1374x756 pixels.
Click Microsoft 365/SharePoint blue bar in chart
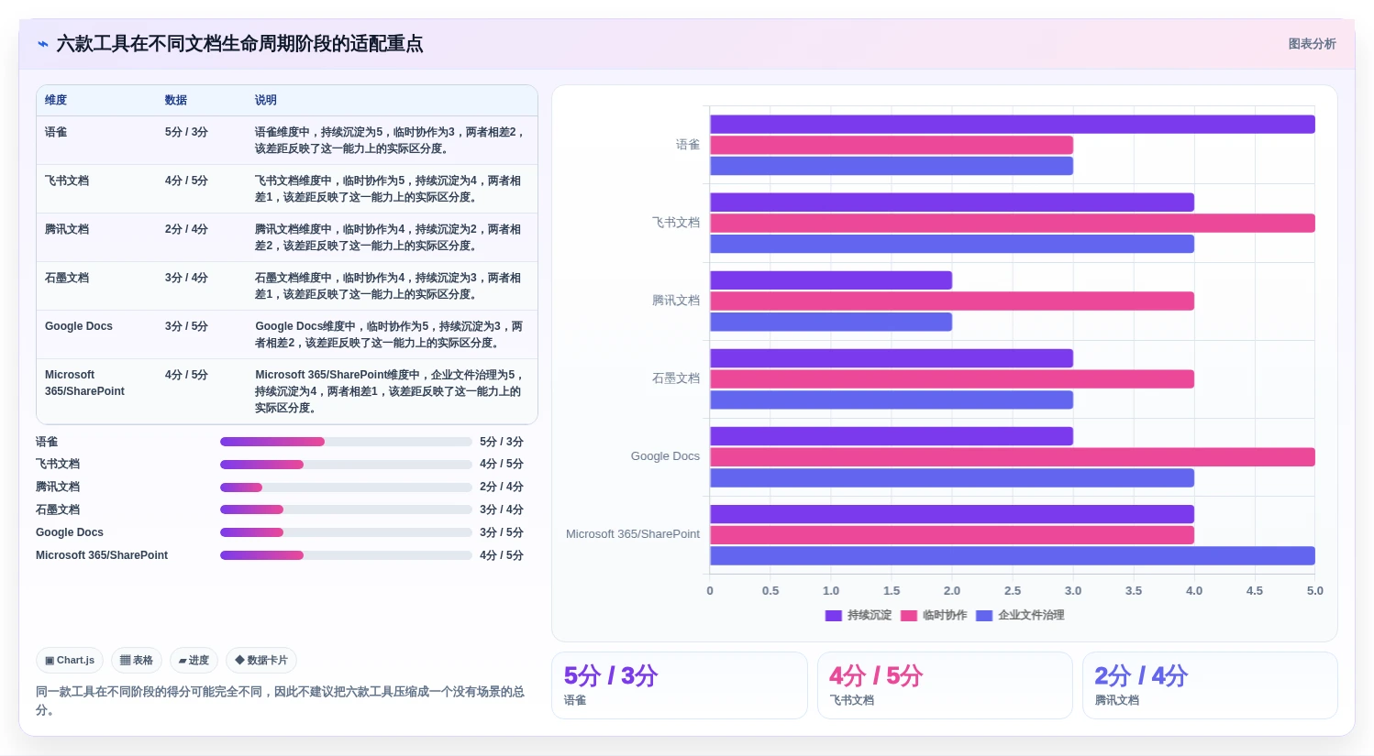pos(1013,555)
